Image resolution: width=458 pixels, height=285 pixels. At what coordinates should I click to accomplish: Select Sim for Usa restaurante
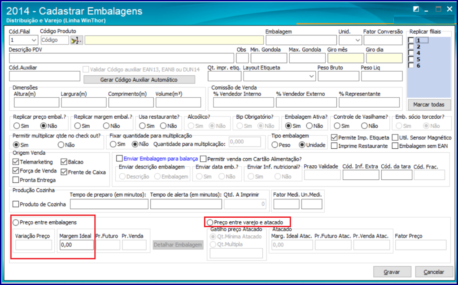pyautogui.click(x=143, y=126)
